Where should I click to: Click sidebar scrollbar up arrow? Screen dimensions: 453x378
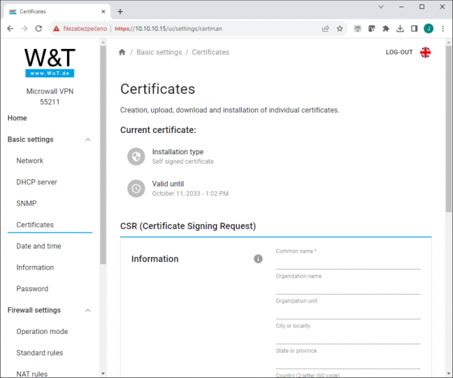103,43
